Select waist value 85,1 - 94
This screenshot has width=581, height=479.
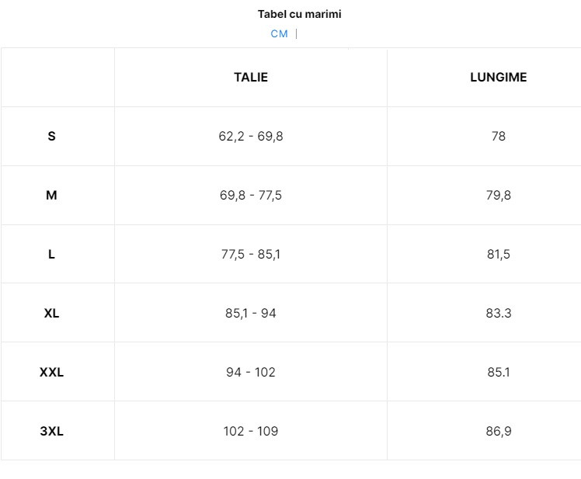[x=251, y=313]
